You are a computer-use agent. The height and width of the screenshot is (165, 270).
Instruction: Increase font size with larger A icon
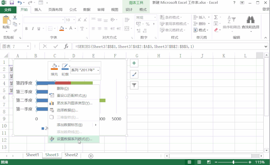[x=79, y=20]
